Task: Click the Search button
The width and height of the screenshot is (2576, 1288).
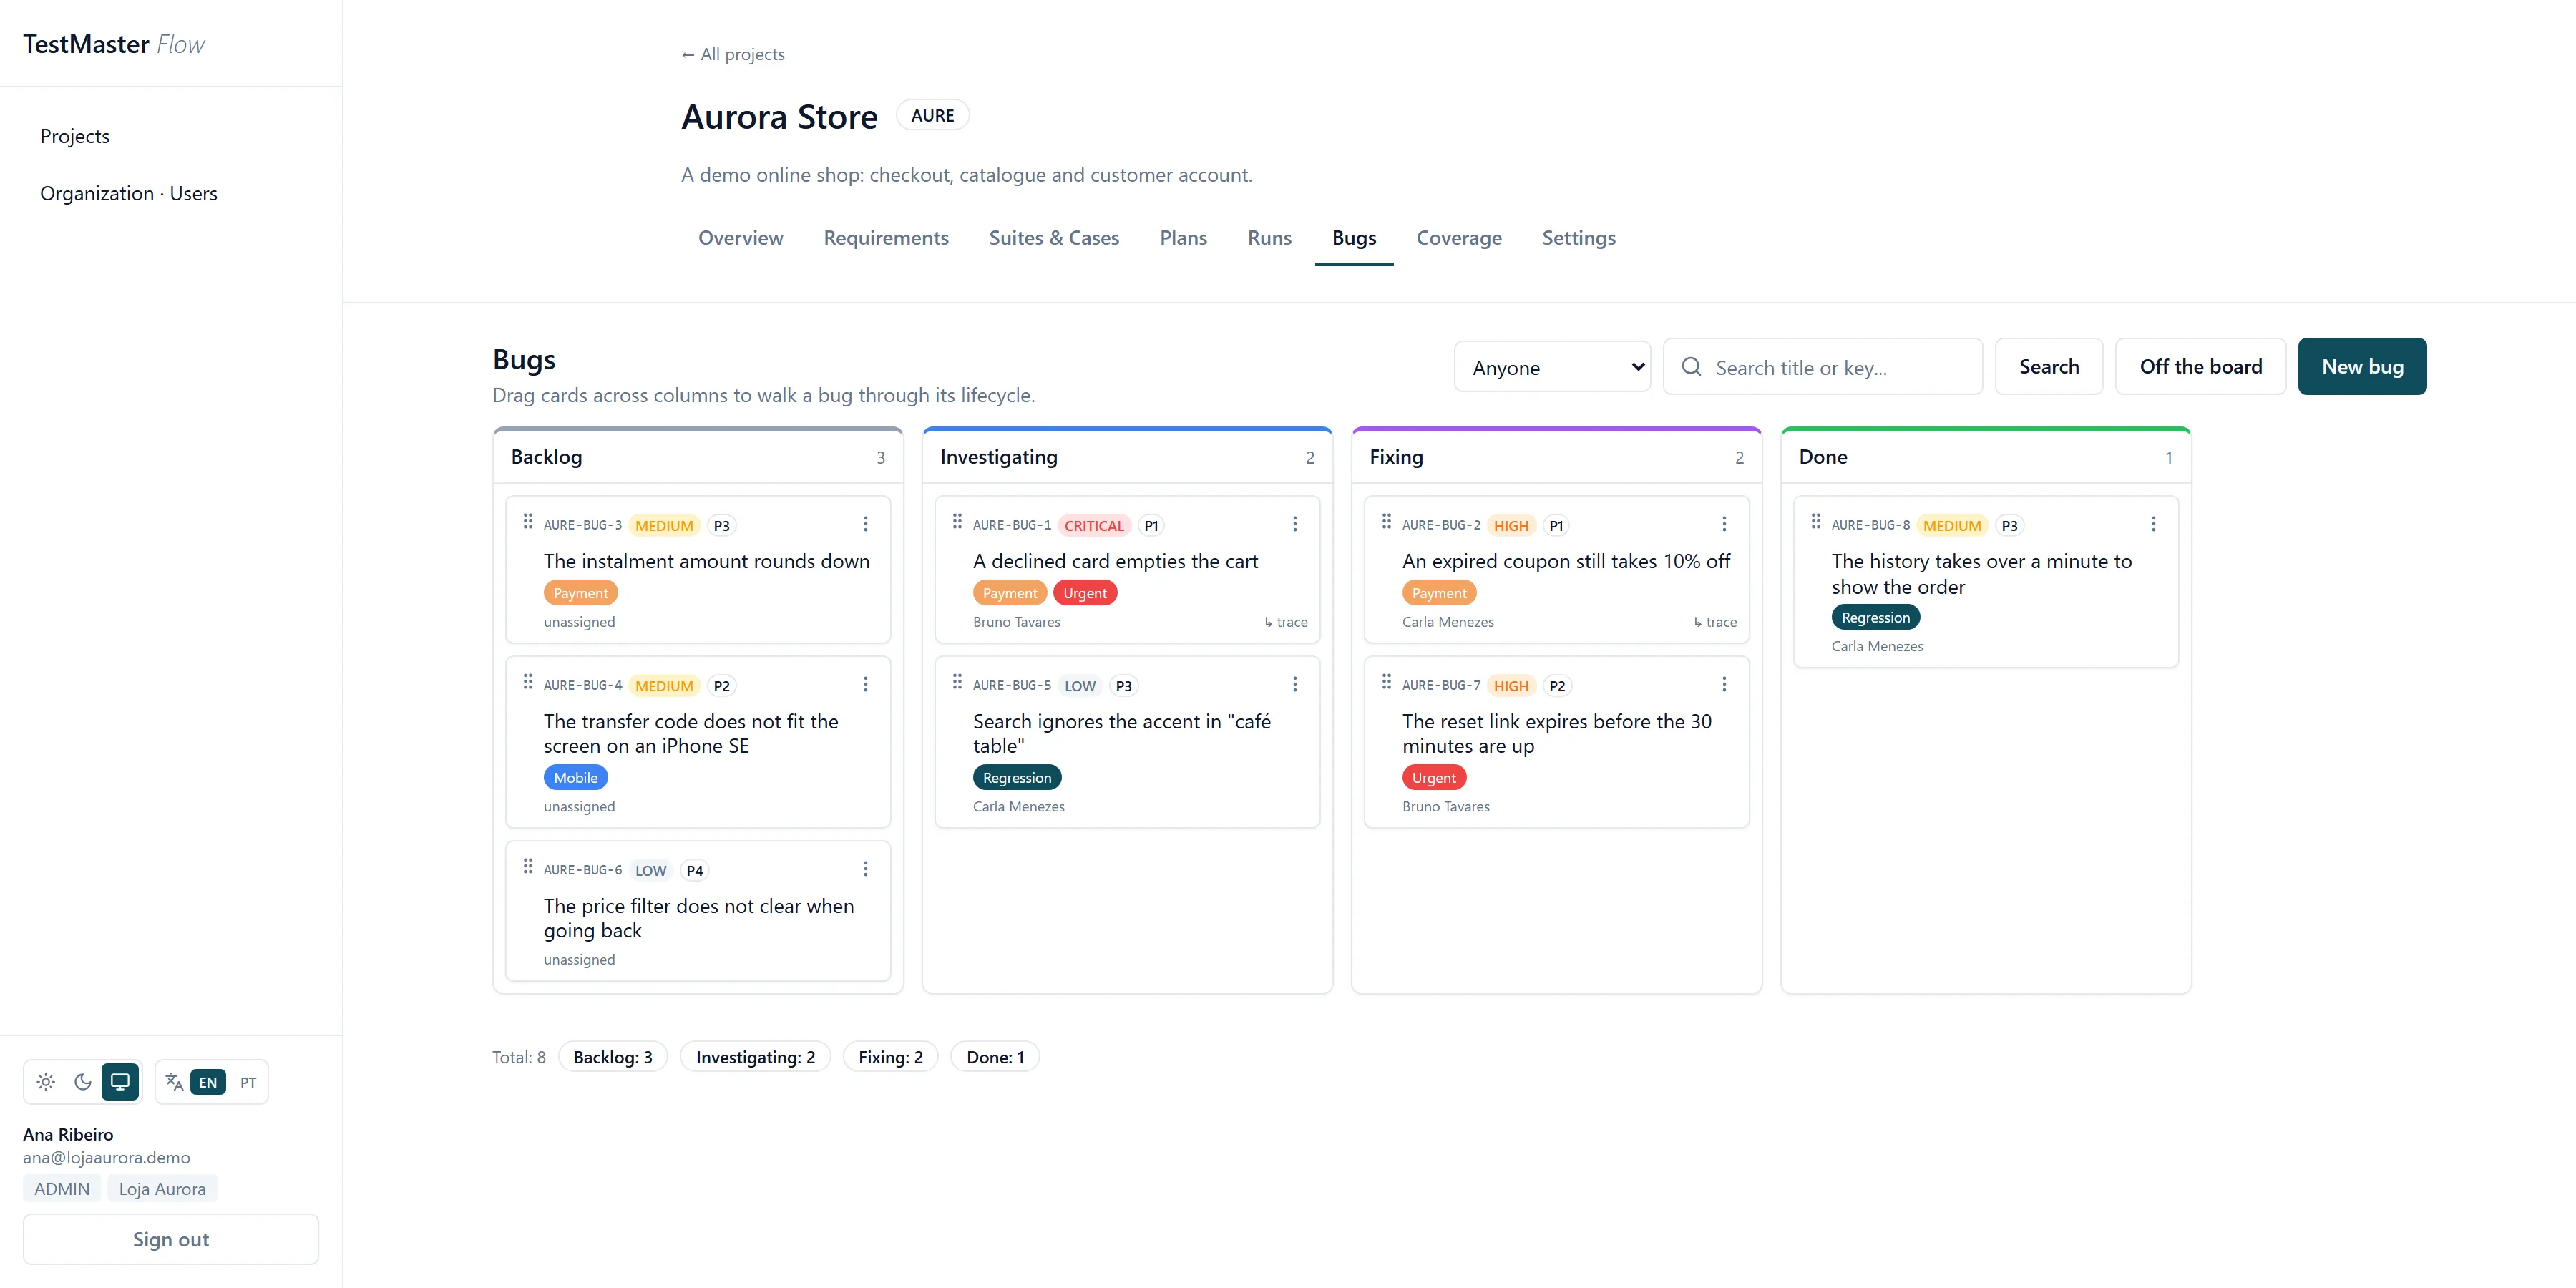Action: (x=2048, y=366)
